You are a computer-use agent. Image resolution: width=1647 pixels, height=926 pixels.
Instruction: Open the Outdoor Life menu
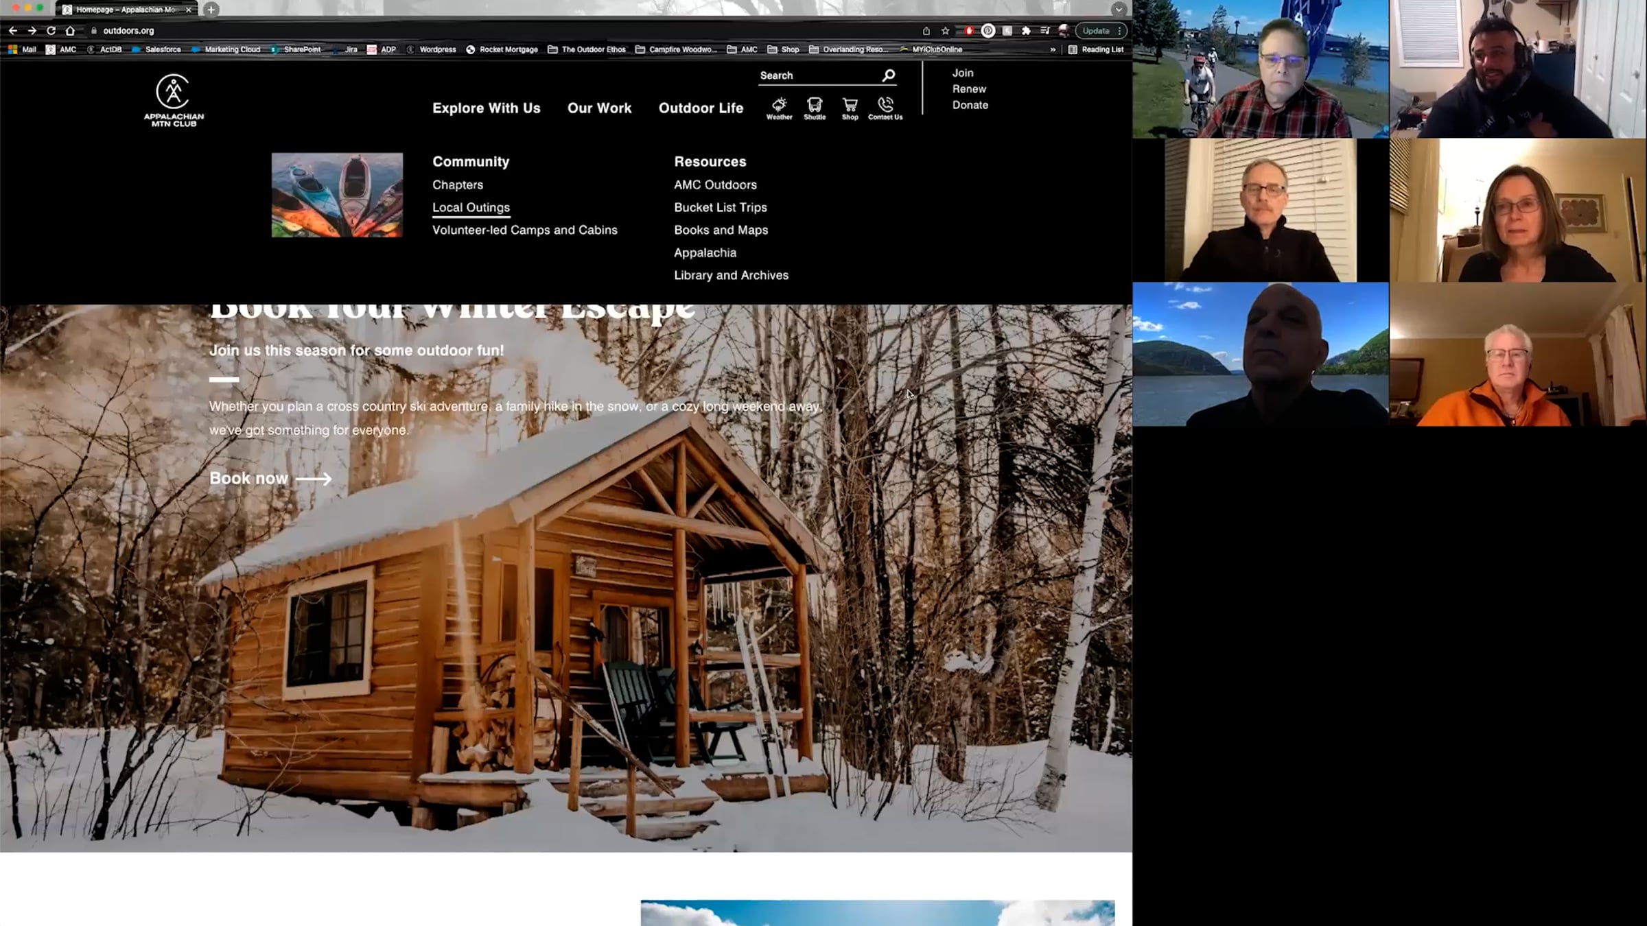point(701,108)
